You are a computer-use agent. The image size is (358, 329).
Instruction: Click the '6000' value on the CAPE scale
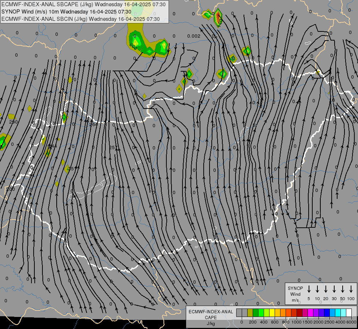point(351,322)
